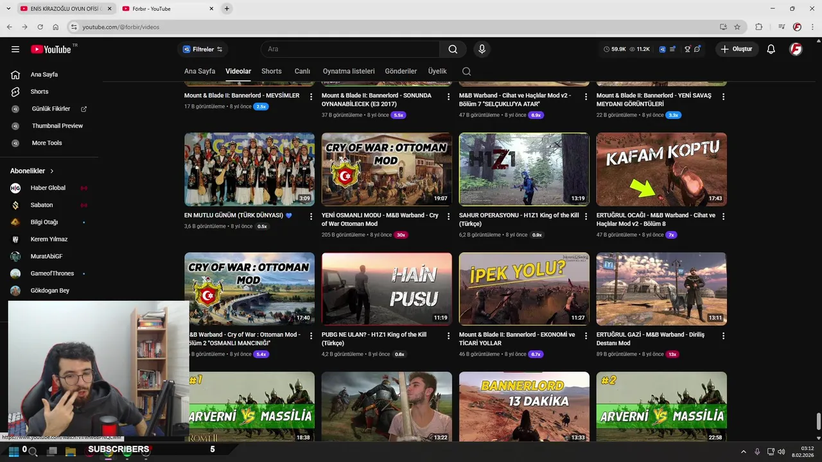Open the Üyelik tab
The height and width of the screenshot is (462, 822).
[x=437, y=71]
